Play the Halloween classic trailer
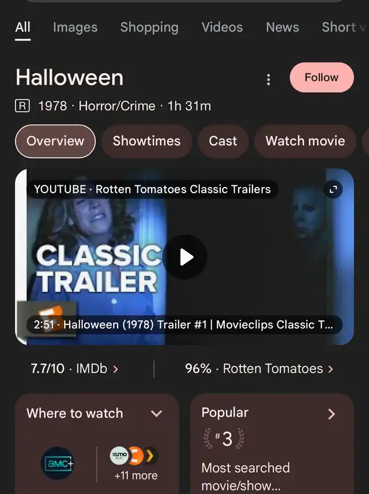The height and width of the screenshot is (494, 369). (185, 257)
